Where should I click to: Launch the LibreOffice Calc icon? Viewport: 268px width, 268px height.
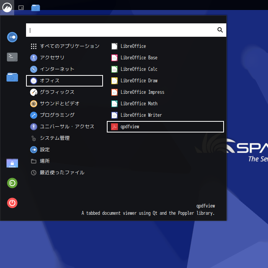(x=114, y=69)
